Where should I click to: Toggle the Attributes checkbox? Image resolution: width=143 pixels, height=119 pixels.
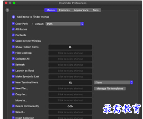[x=13, y=29]
